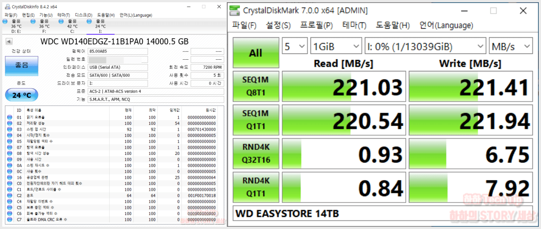Open CrystalDiskInfo 도움말(H) menu
Image resolution: width=541 pixels, height=229 pixels.
click(x=106, y=15)
